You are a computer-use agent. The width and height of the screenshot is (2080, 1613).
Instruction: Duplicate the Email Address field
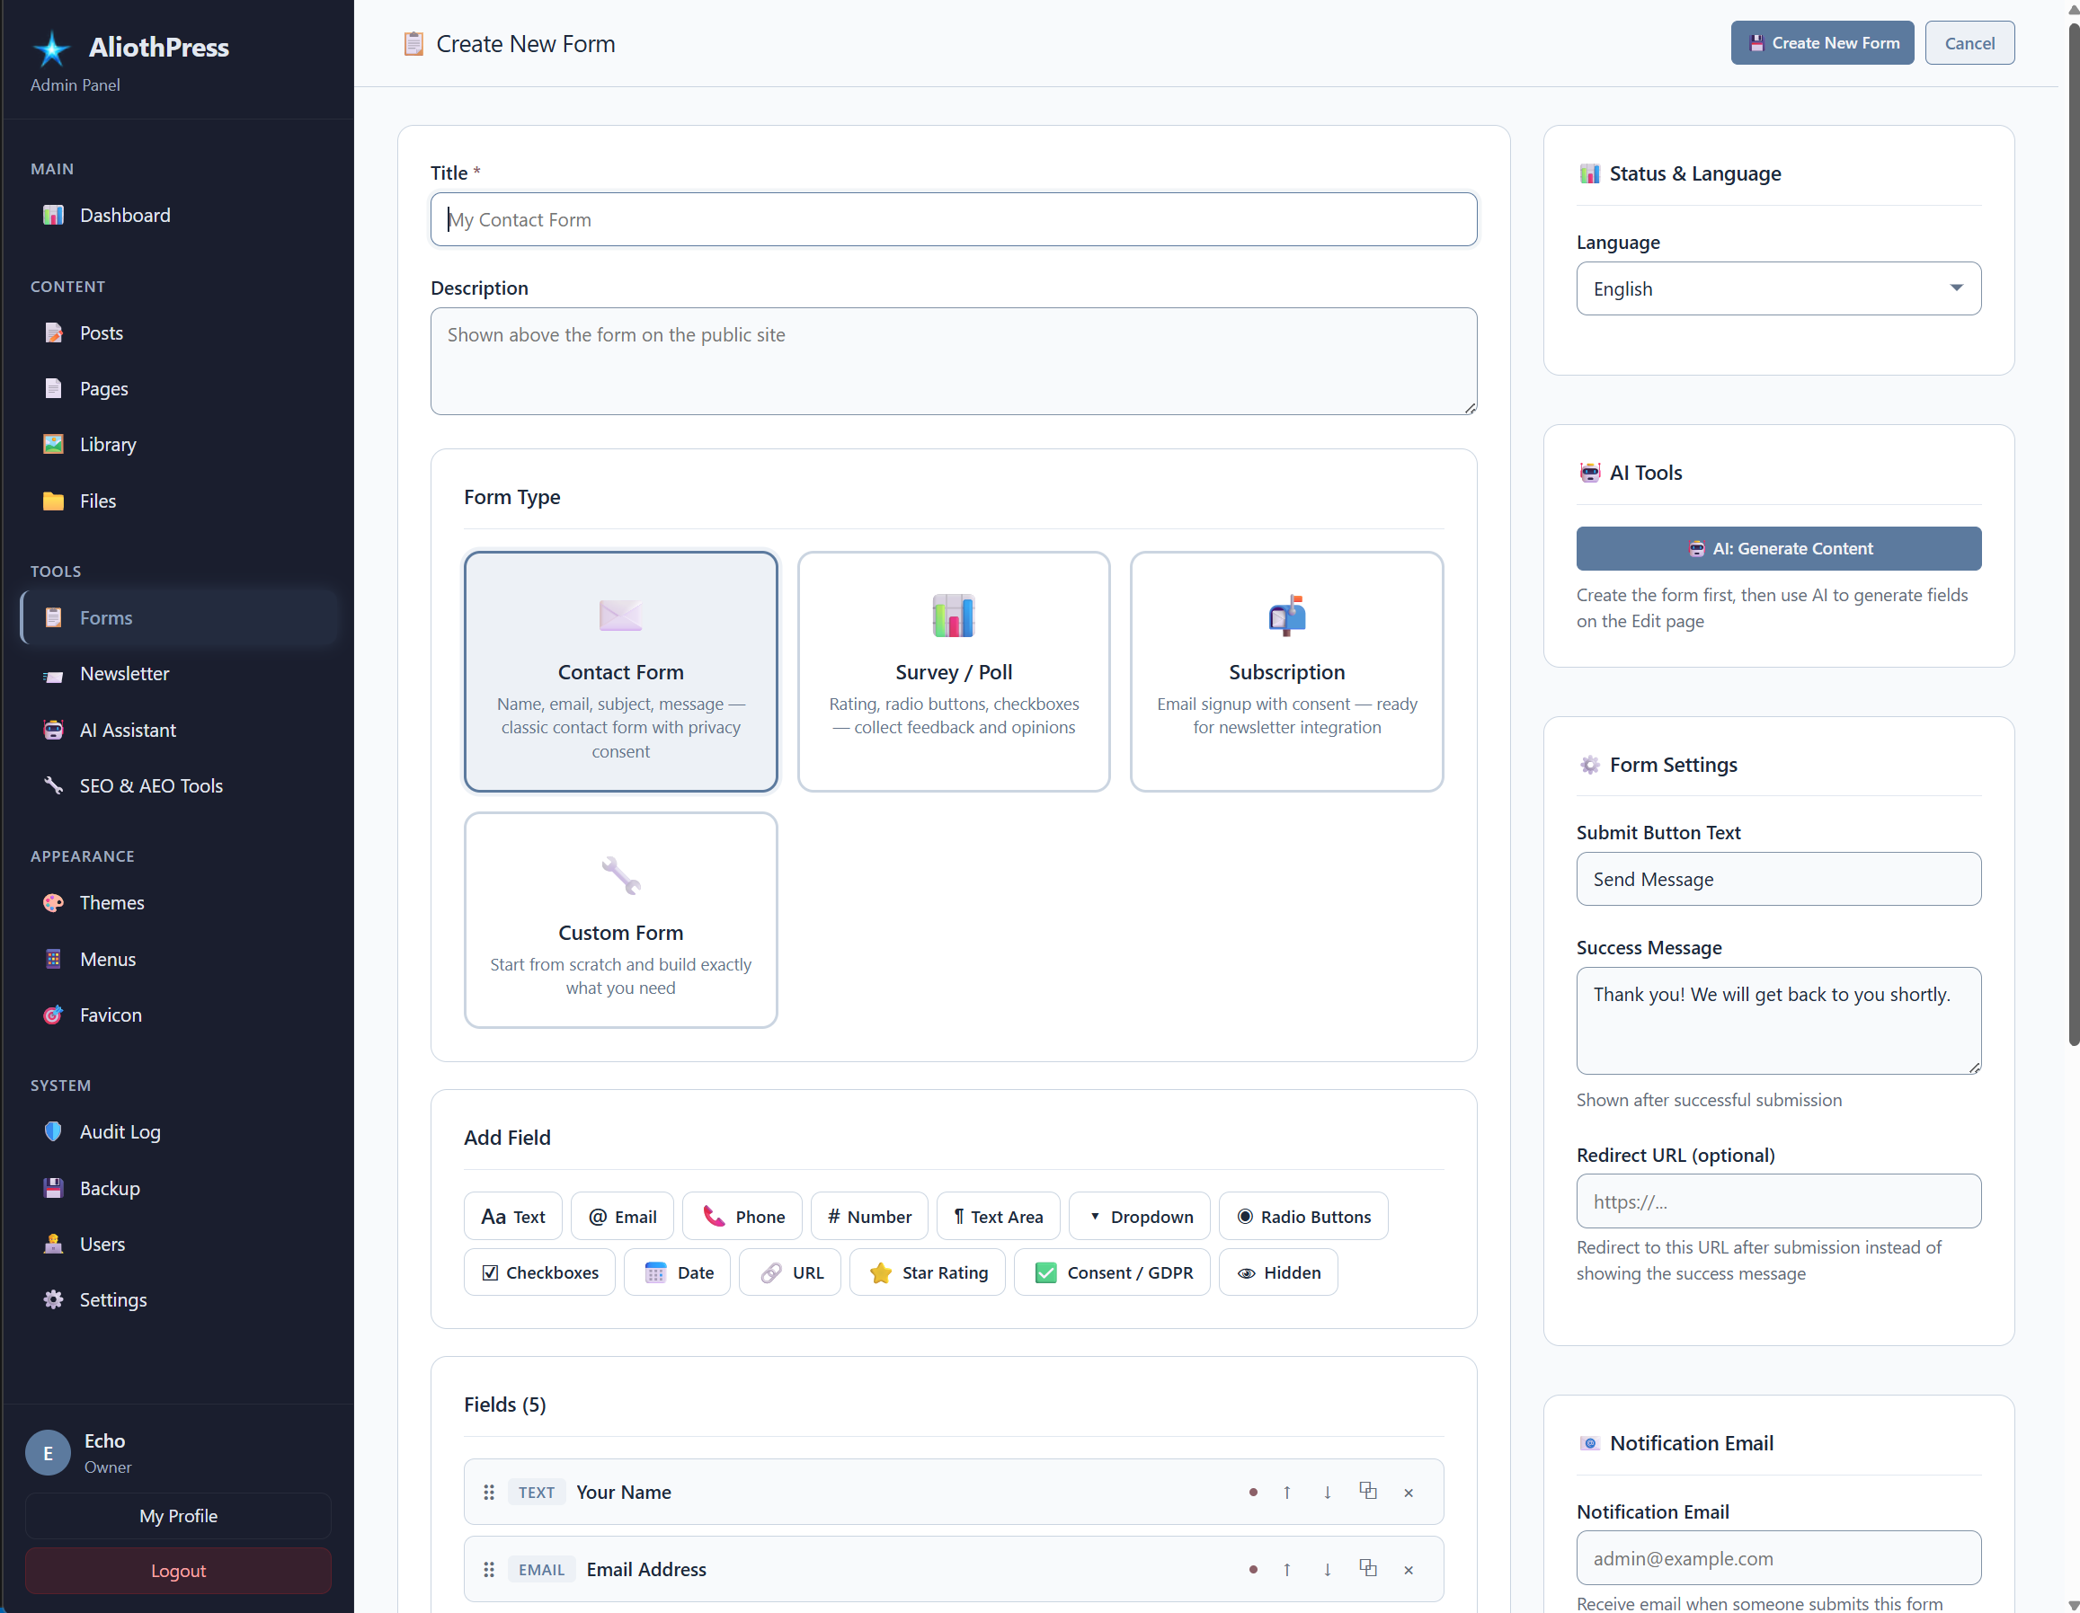tap(1367, 1568)
